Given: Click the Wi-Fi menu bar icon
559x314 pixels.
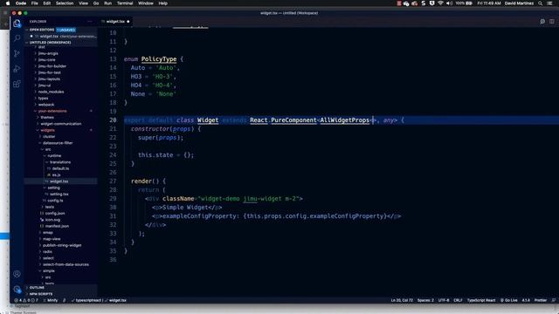Looking at the screenshot, I should (440, 3).
